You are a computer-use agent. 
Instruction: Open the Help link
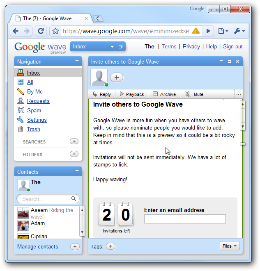[x=212, y=46]
